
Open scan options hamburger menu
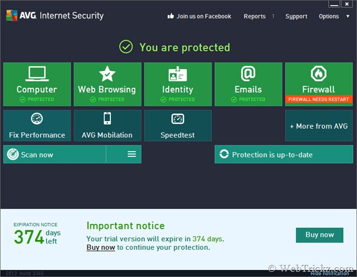[132, 154]
